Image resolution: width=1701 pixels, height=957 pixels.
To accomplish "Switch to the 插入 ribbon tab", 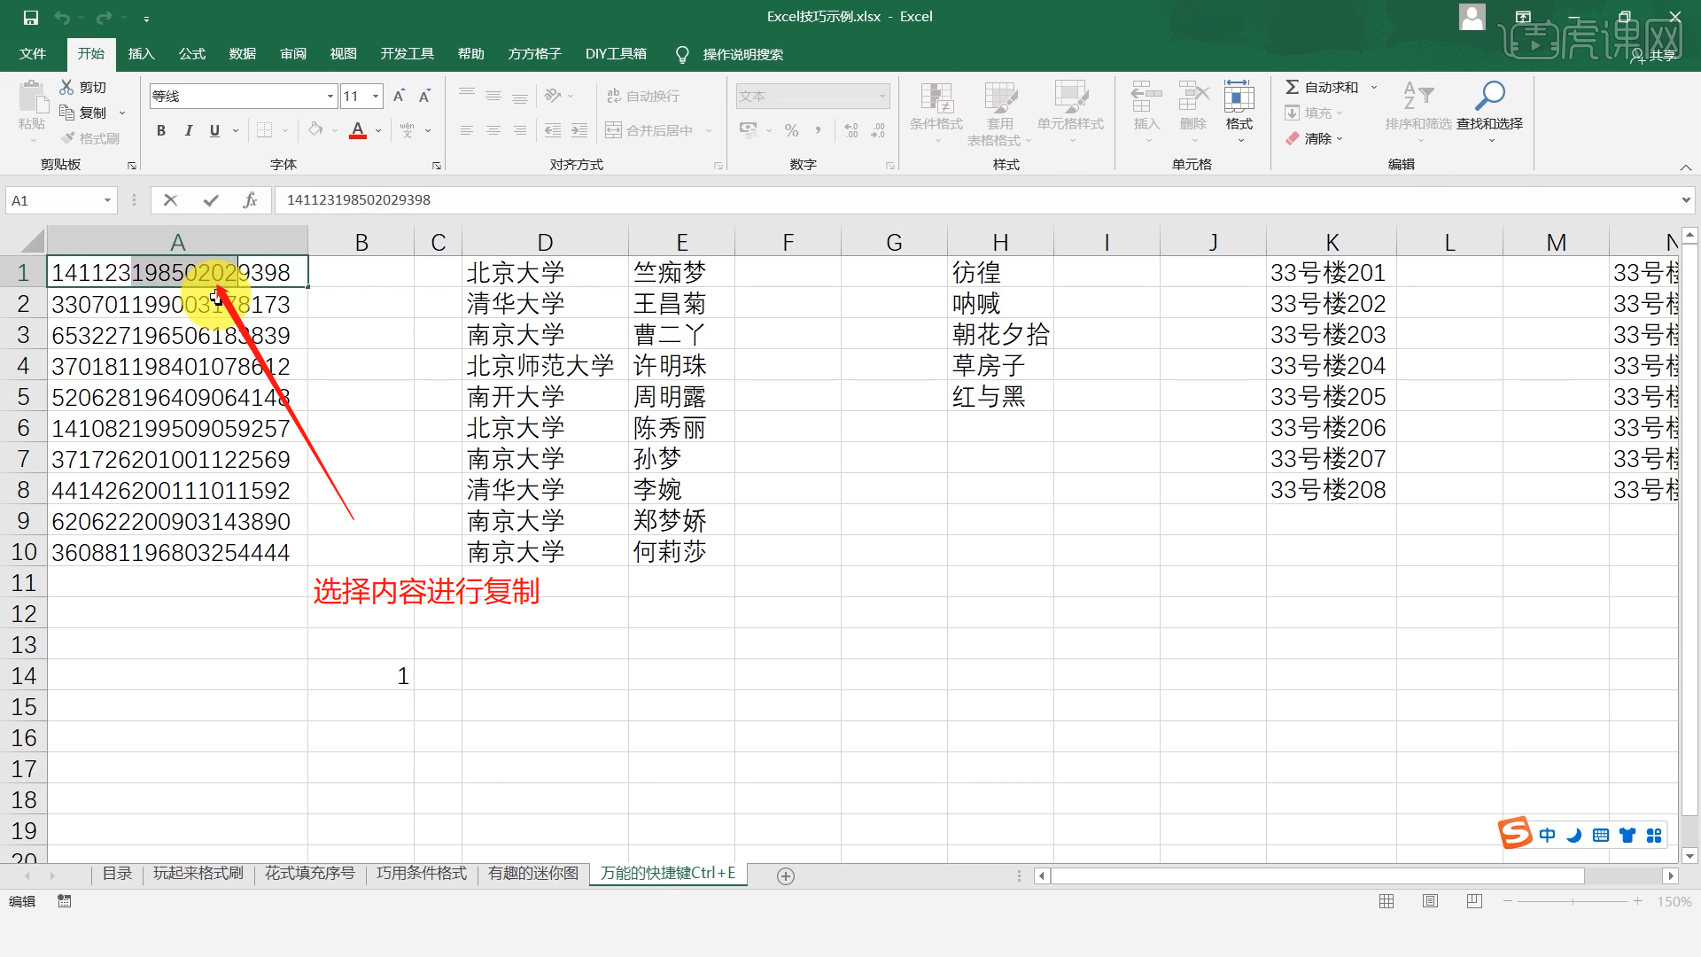I will (x=140, y=54).
